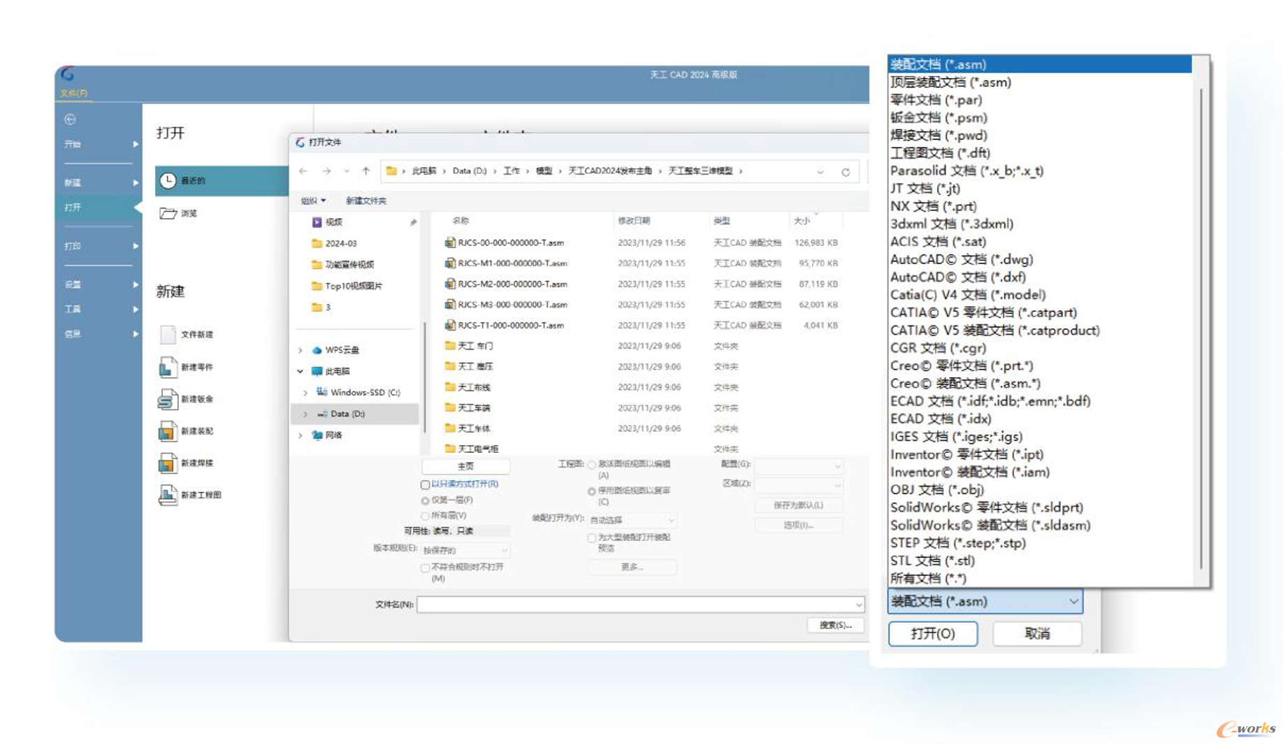Click the 文件新建 blank document icon
The width and height of the screenshot is (1283, 745).
(x=168, y=334)
